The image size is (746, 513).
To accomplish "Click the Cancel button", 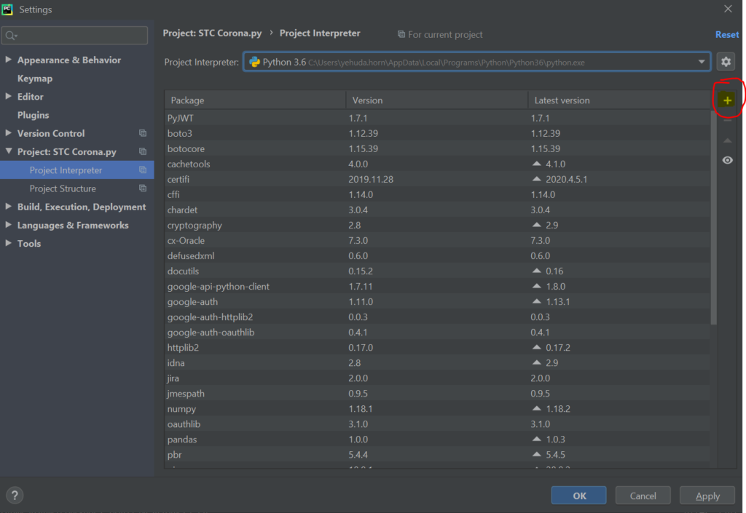I will tap(643, 496).
